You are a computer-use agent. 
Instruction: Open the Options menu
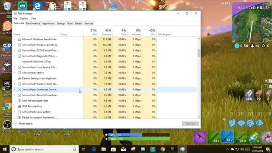click(x=24, y=18)
